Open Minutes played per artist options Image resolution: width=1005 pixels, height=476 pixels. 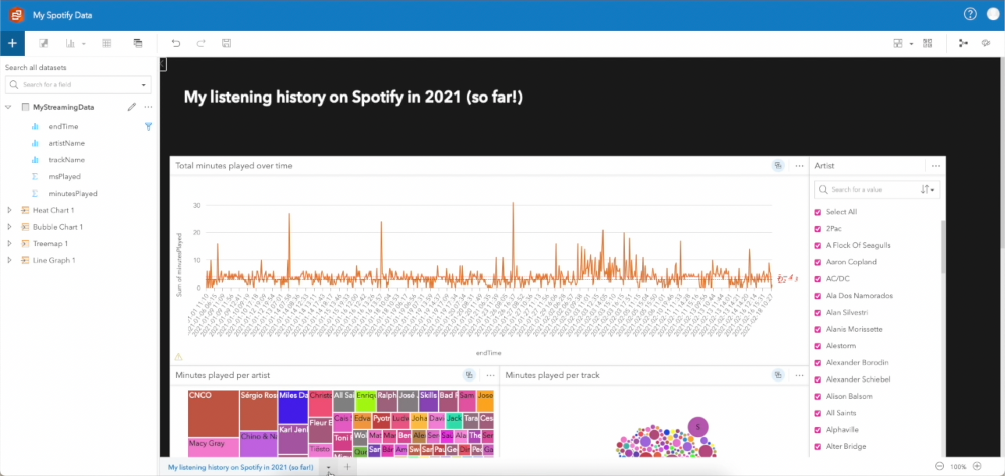490,375
